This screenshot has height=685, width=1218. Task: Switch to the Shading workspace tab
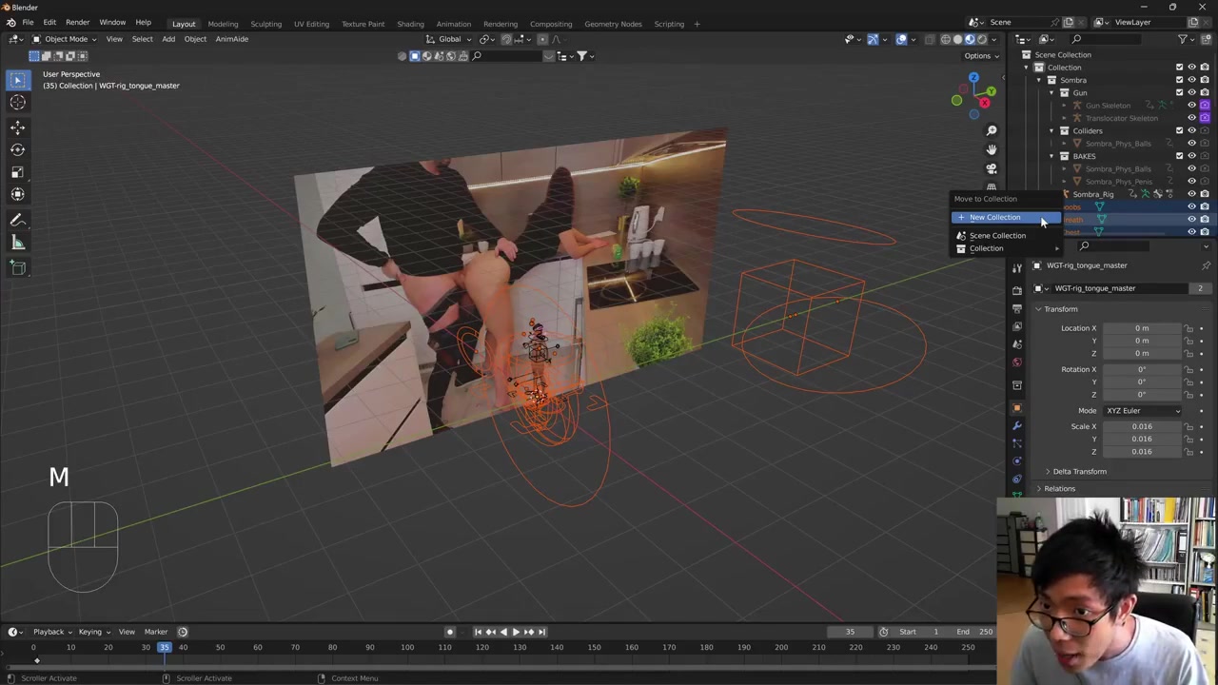(410, 24)
